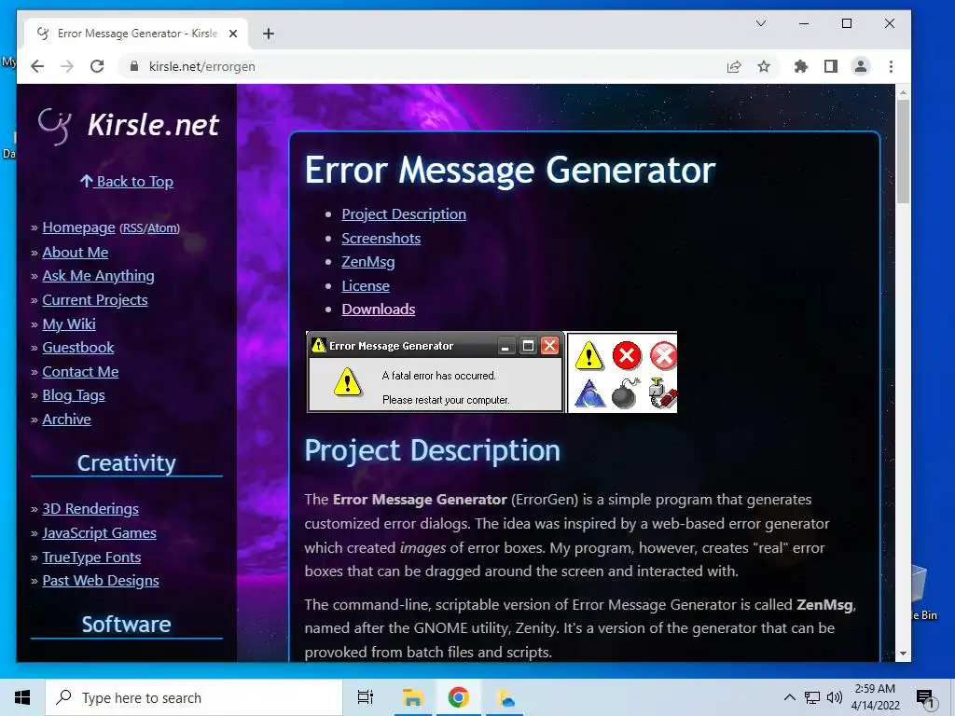Click the browser Forward arrow

tap(67, 66)
